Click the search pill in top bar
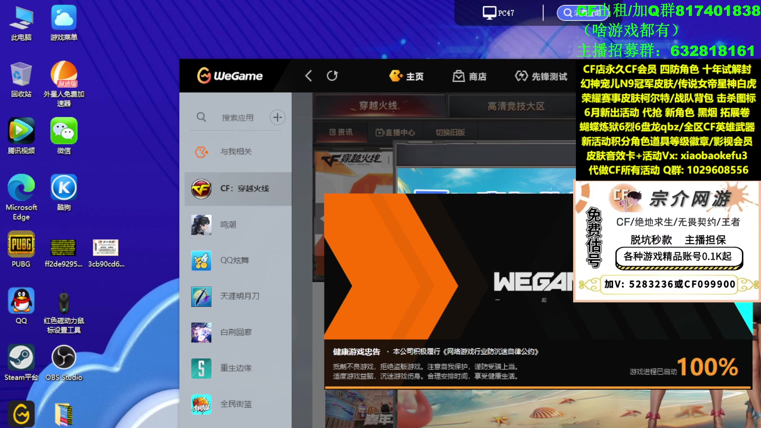 583,13
